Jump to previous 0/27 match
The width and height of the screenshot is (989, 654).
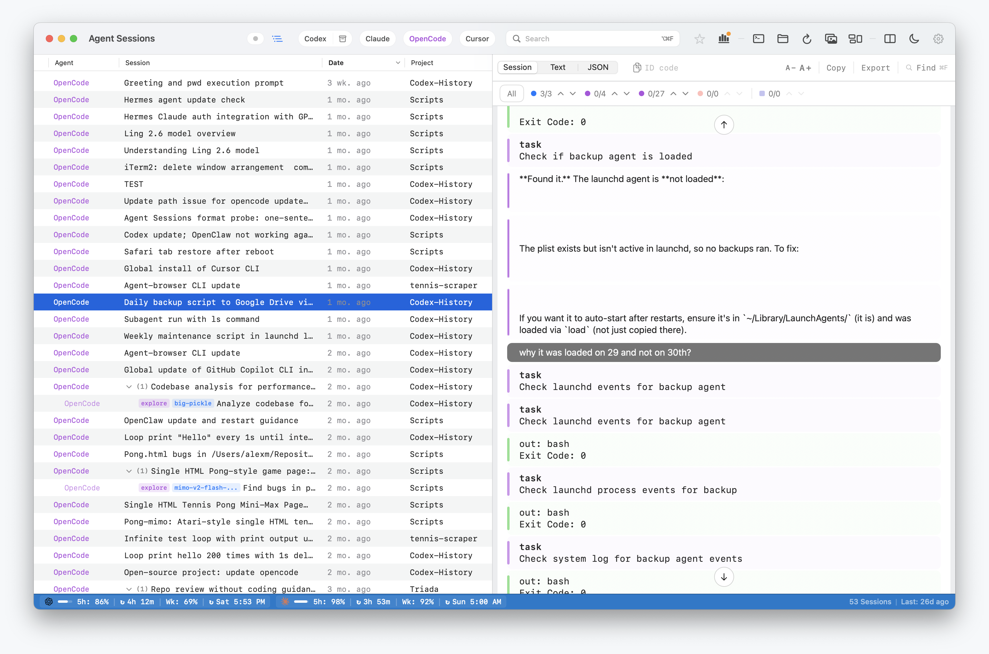[x=673, y=93]
